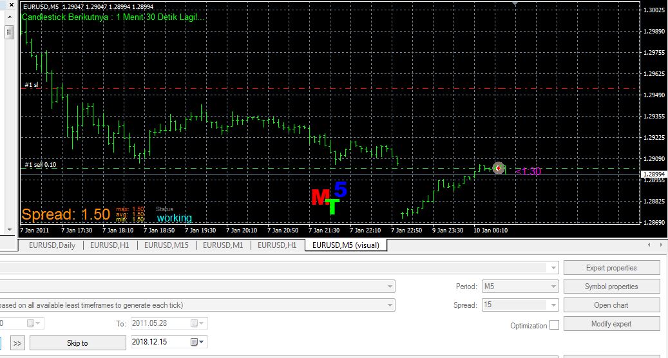Viewport: 668px width, 358px height.
Task: Click the Skip to button
Action: (77, 343)
